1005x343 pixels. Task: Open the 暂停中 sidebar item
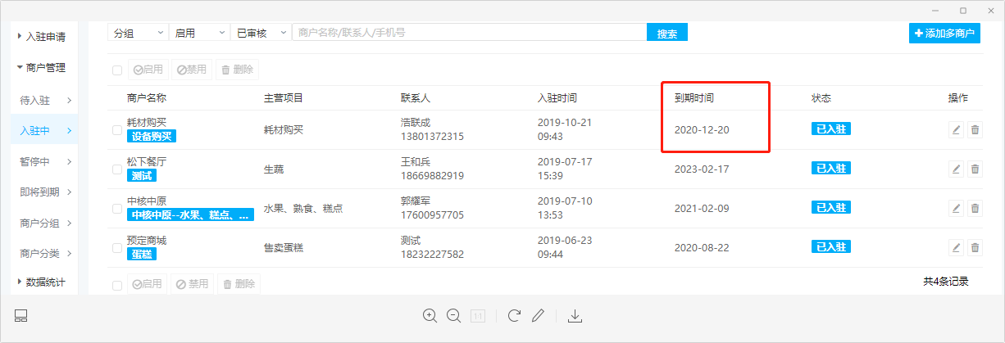tap(45, 161)
